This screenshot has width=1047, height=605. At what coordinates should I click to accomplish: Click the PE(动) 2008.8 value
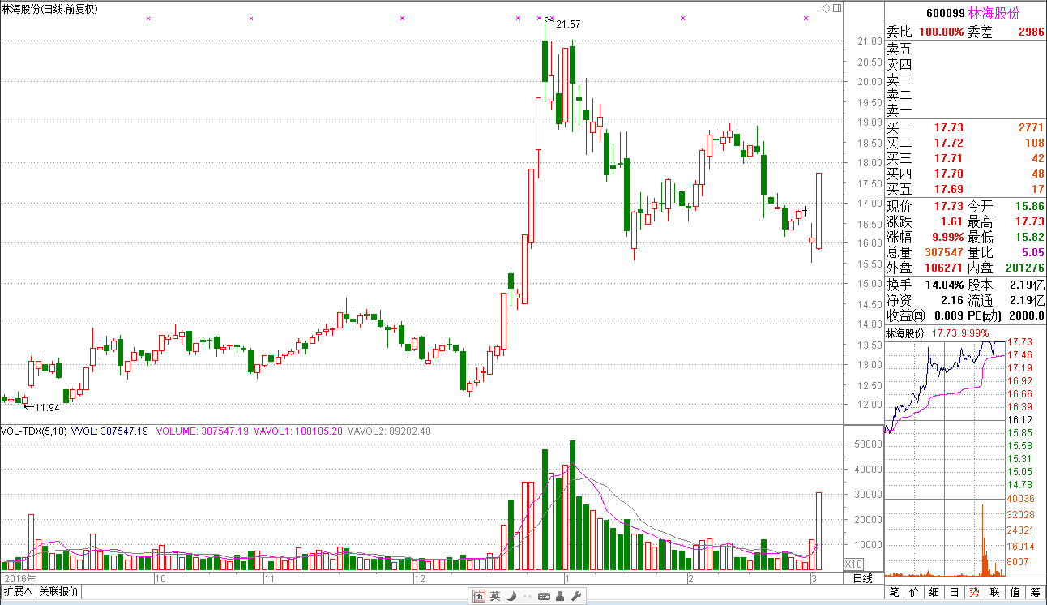(x=1027, y=315)
